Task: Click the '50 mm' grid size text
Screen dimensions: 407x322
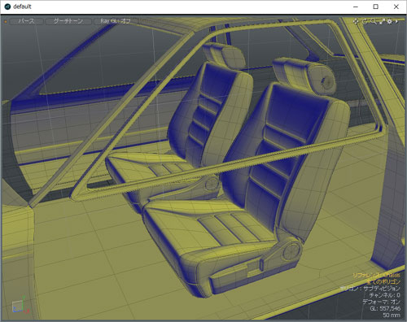Action: point(392,315)
